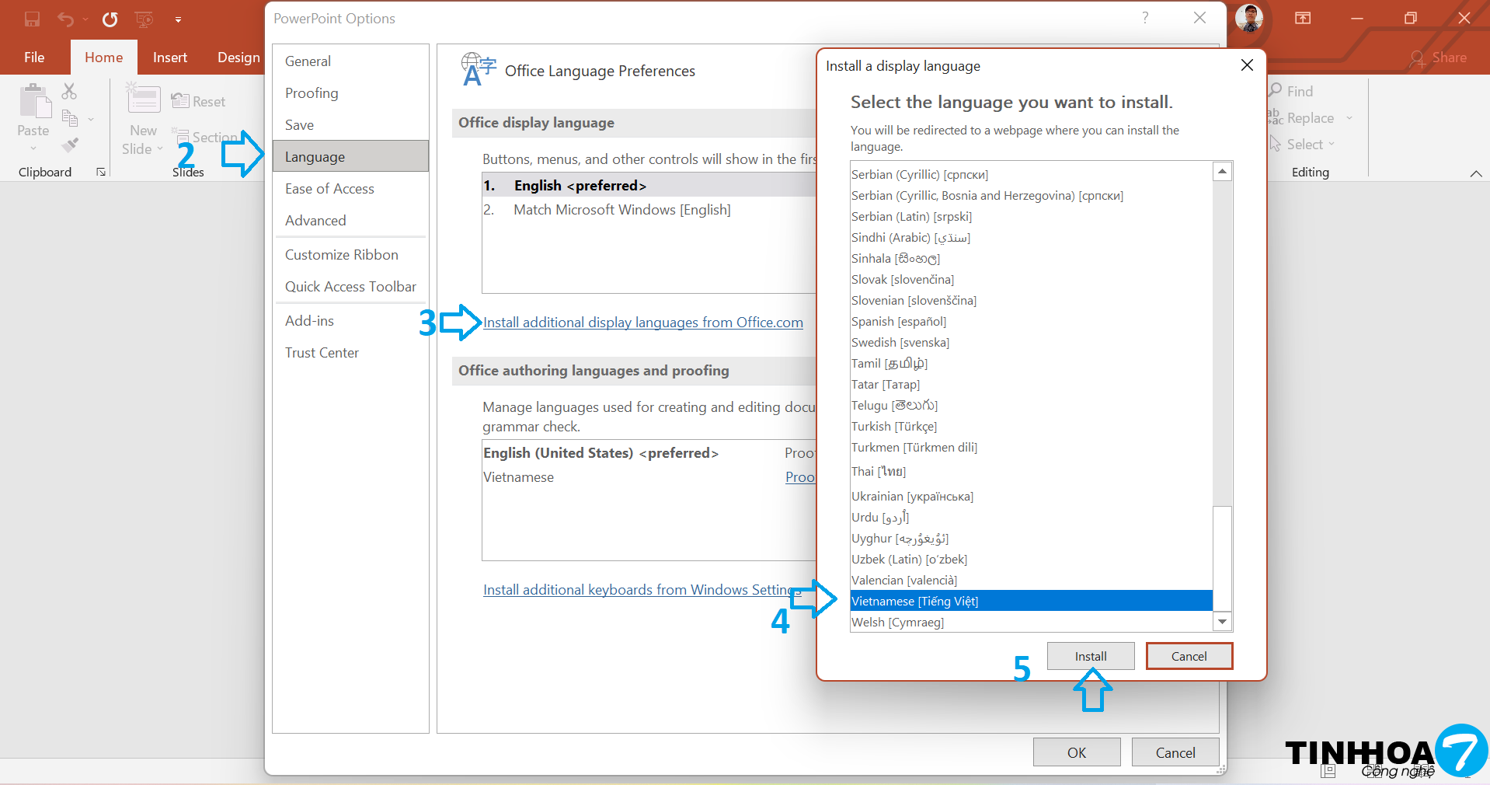Open the Customize Quick Access Toolbar dropdown

178,19
